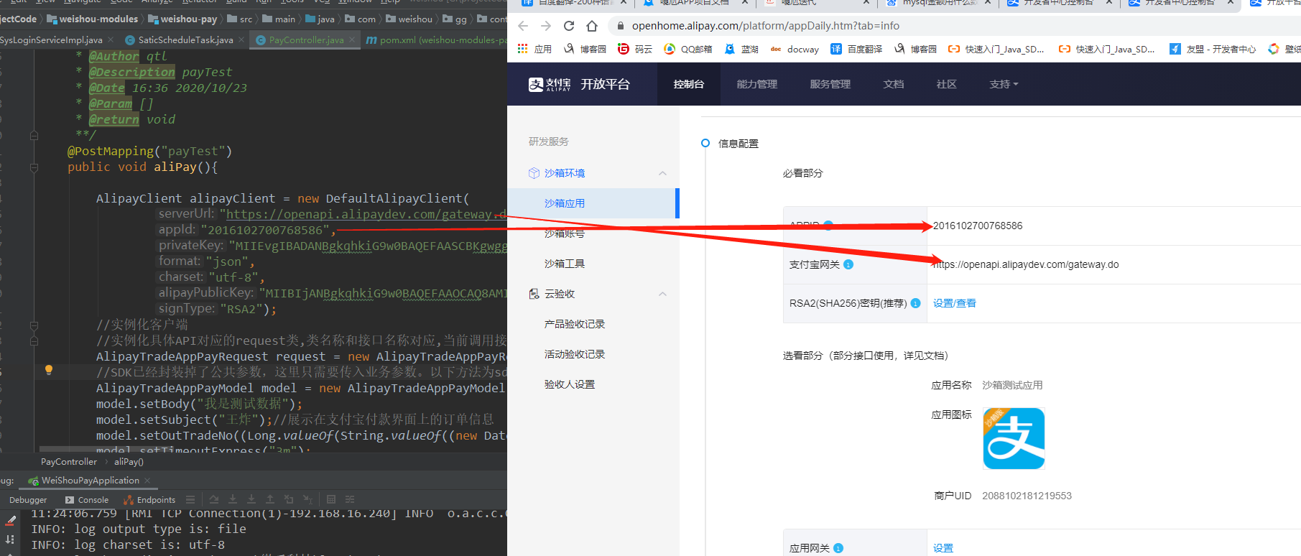Image resolution: width=1301 pixels, height=556 pixels.
Task: Collapse the Javadoc comment fold marker
Action: [x=34, y=135]
